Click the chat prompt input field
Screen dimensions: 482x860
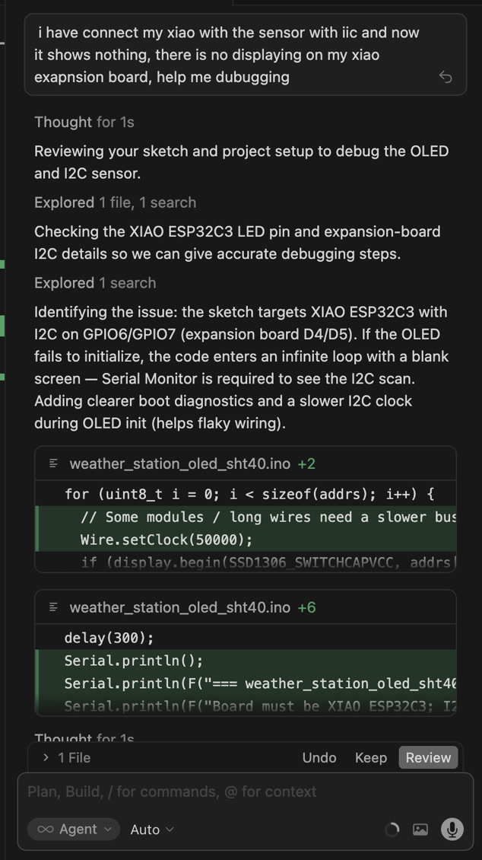point(228,792)
